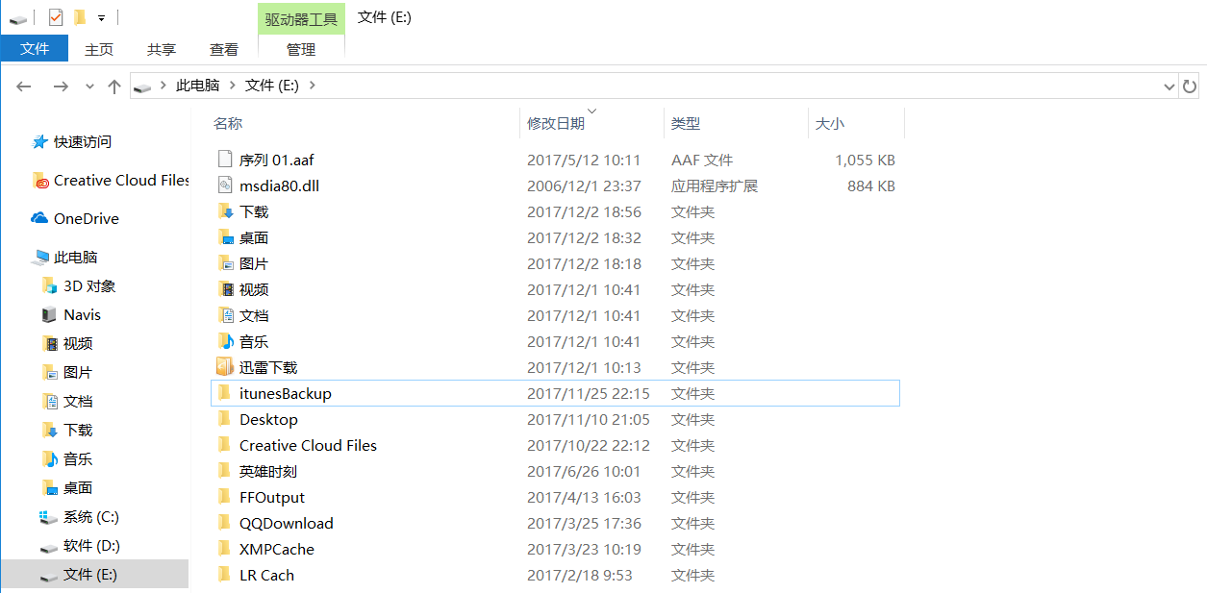1207x593 pixels.
Task: Click the date 2017/5/12 10:11
Action: [584, 160]
